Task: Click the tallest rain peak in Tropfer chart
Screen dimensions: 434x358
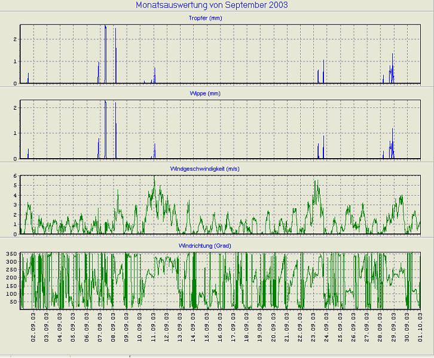Action: click(105, 27)
